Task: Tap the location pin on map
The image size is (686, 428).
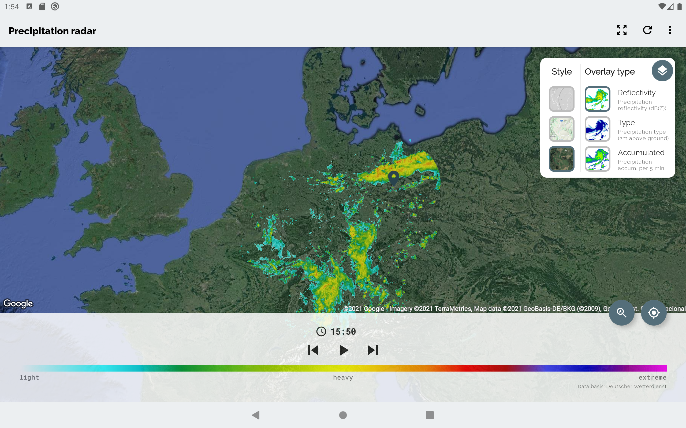Action: (x=393, y=178)
